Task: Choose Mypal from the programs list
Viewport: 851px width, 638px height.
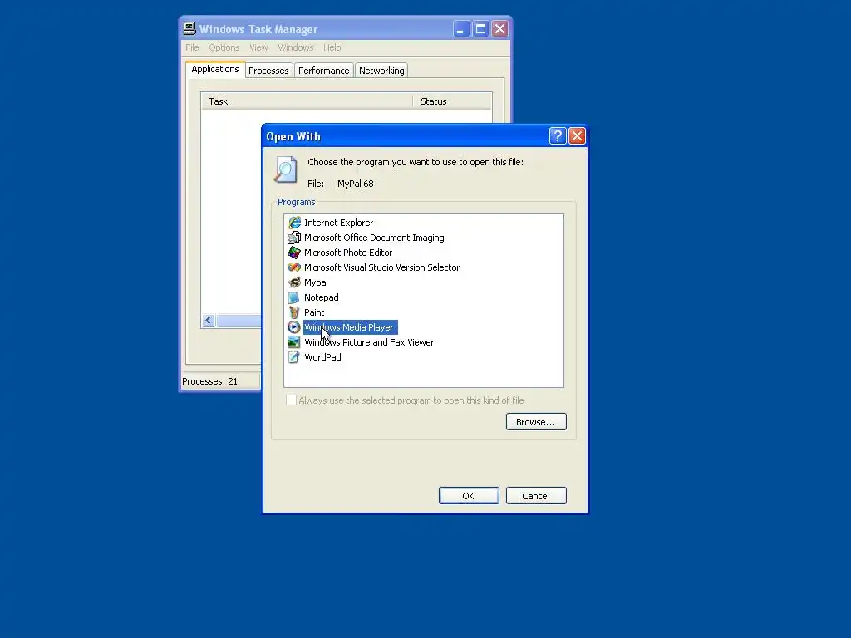Action: (316, 282)
